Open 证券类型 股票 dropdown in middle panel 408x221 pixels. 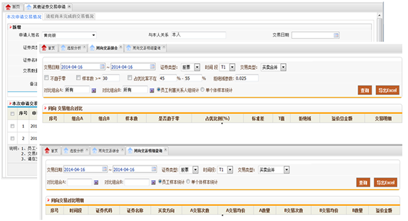[x=197, y=67]
